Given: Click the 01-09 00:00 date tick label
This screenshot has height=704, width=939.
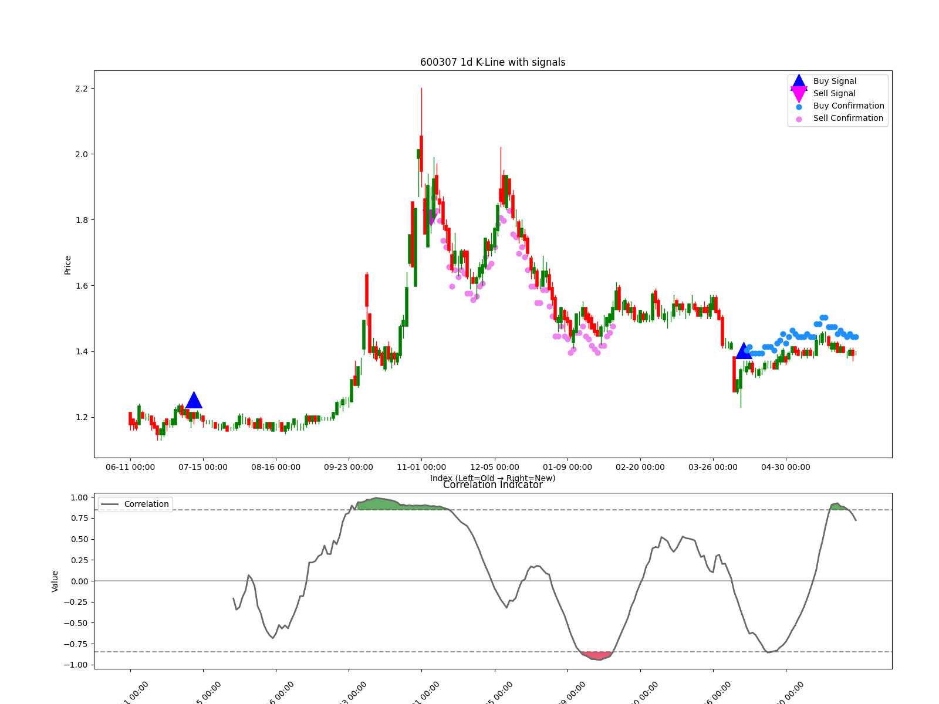Looking at the screenshot, I should 568,468.
